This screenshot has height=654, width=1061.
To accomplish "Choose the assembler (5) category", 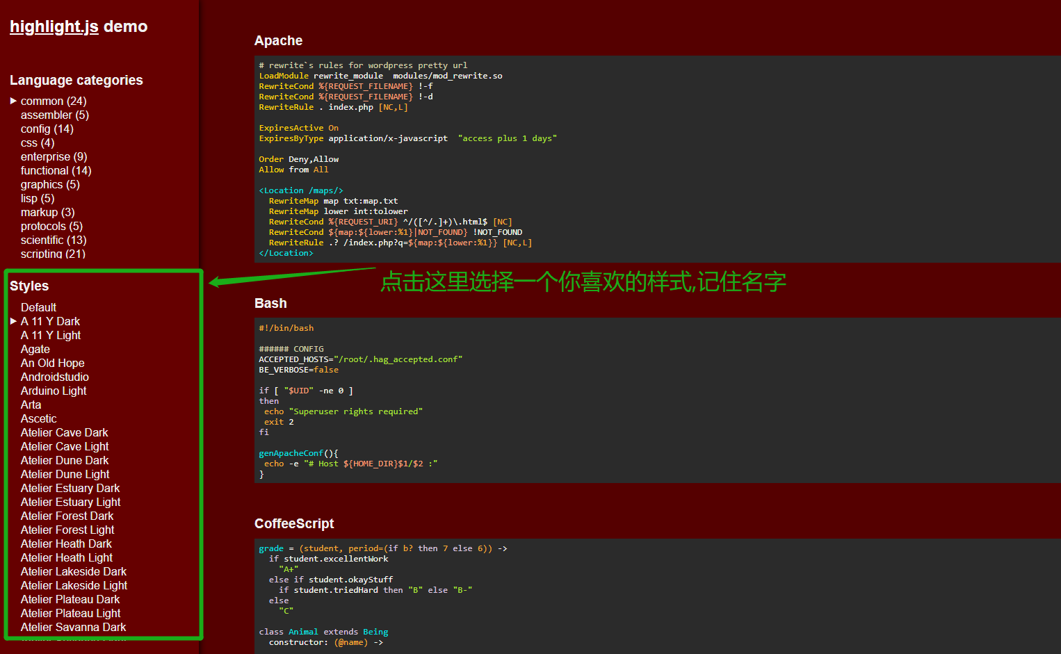I will coord(54,115).
